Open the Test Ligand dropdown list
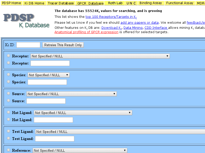This screenshot has height=153, width=205. click(120, 132)
